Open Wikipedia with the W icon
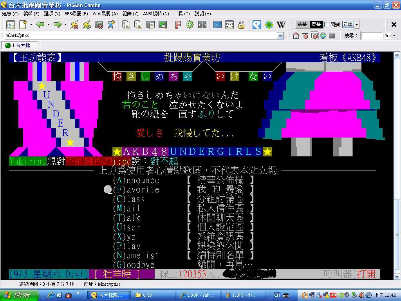Screen dimensions: 401x301 click(281, 25)
